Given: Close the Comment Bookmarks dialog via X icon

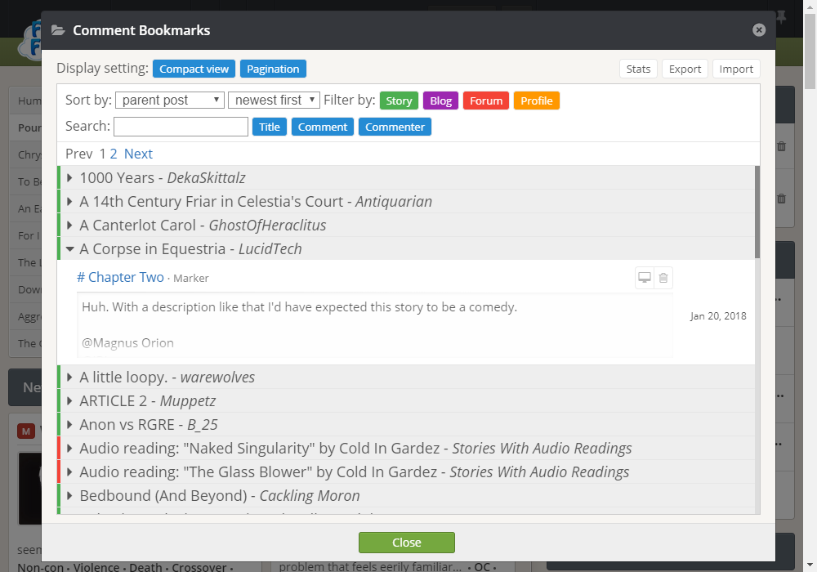Looking at the screenshot, I should [x=759, y=30].
